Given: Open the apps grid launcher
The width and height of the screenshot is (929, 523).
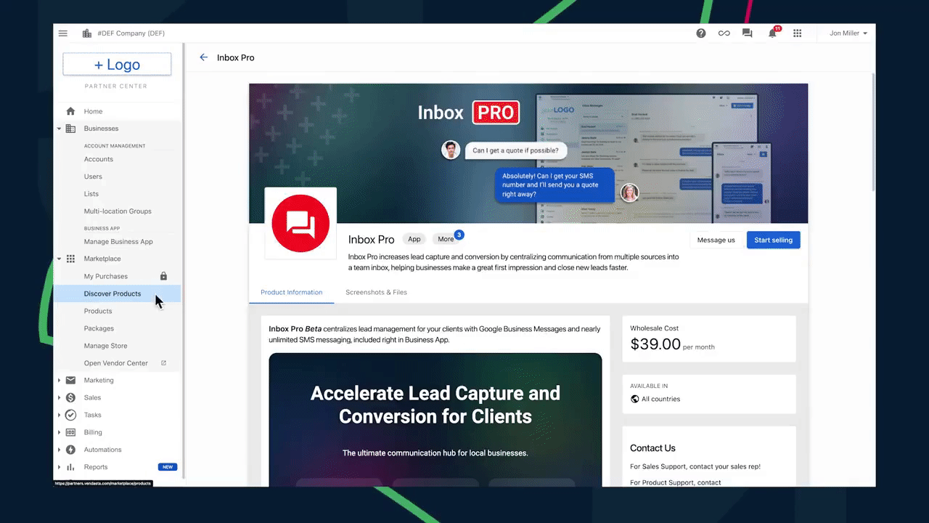Looking at the screenshot, I should point(797,33).
